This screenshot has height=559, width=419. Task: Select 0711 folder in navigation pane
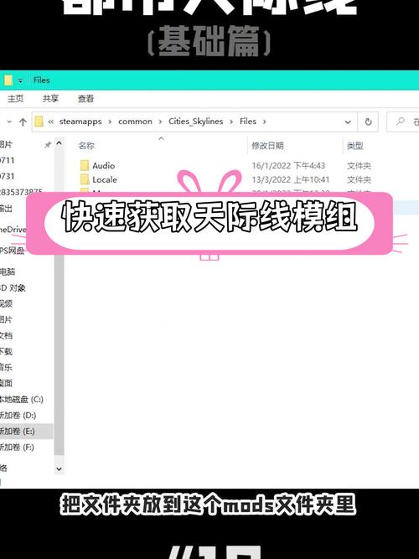click(8, 160)
